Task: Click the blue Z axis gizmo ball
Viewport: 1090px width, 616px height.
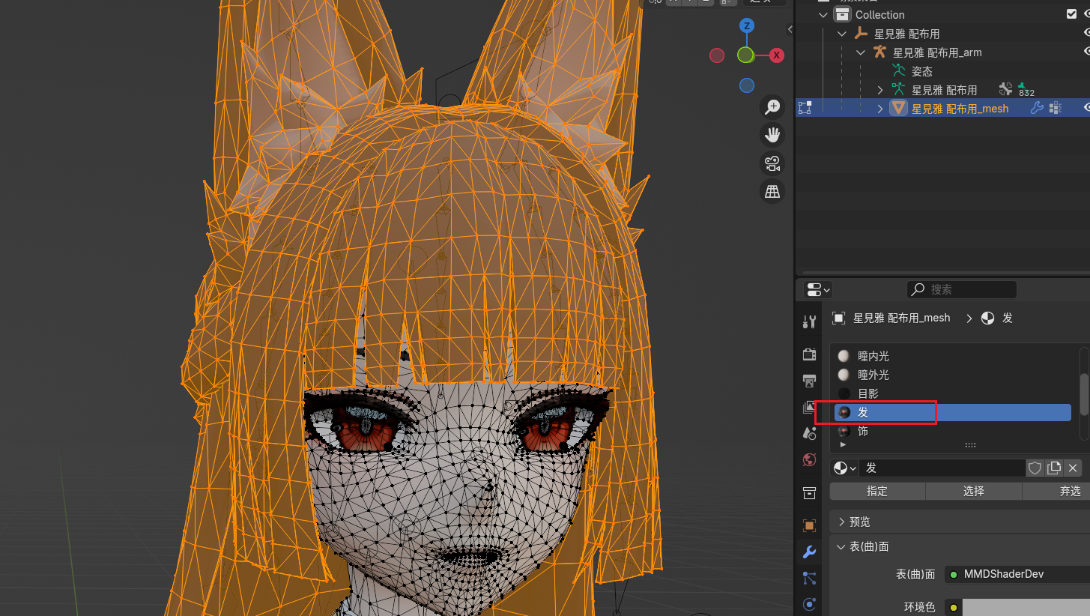Action: pyautogui.click(x=746, y=26)
